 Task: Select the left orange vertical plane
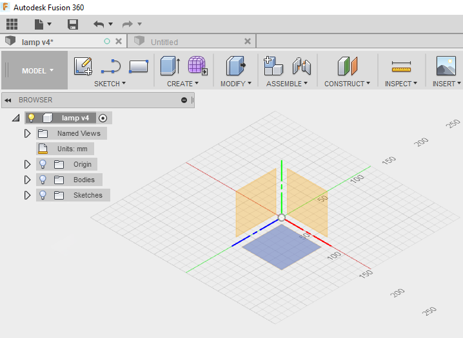point(256,203)
